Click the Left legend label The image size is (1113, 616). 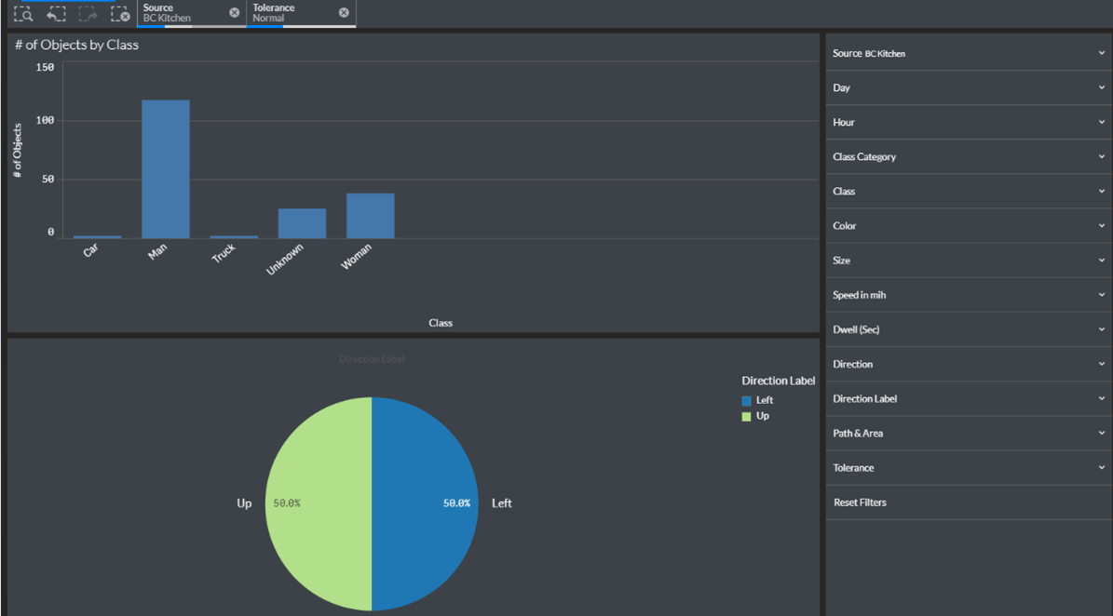pyautogui.click(x=765, y=400)
